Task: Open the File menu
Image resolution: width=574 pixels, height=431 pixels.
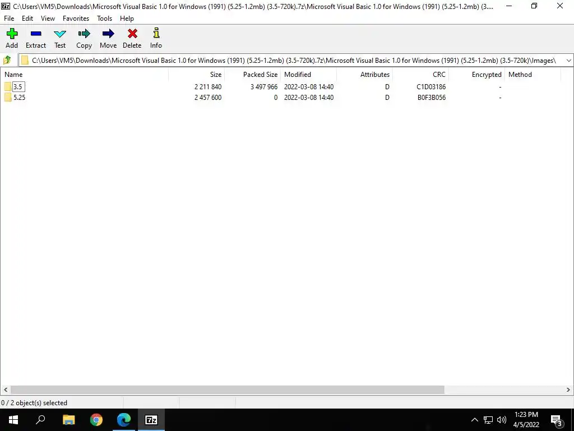Action: click(x=9, y=19)
